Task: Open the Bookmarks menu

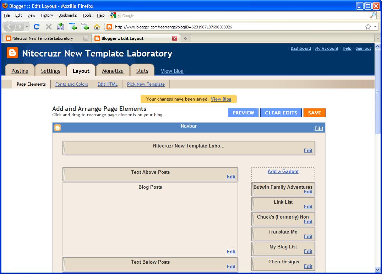Action: 67,15
